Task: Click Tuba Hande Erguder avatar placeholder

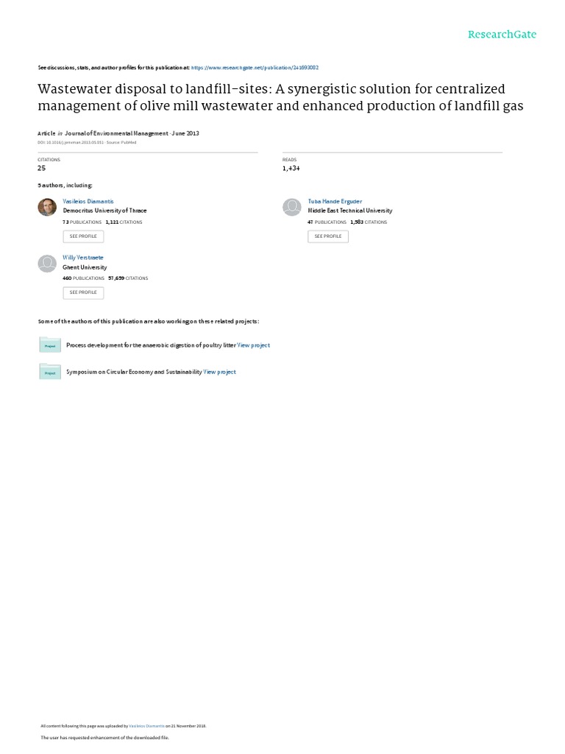Action: pyautogui.click(x=292, y=207)
